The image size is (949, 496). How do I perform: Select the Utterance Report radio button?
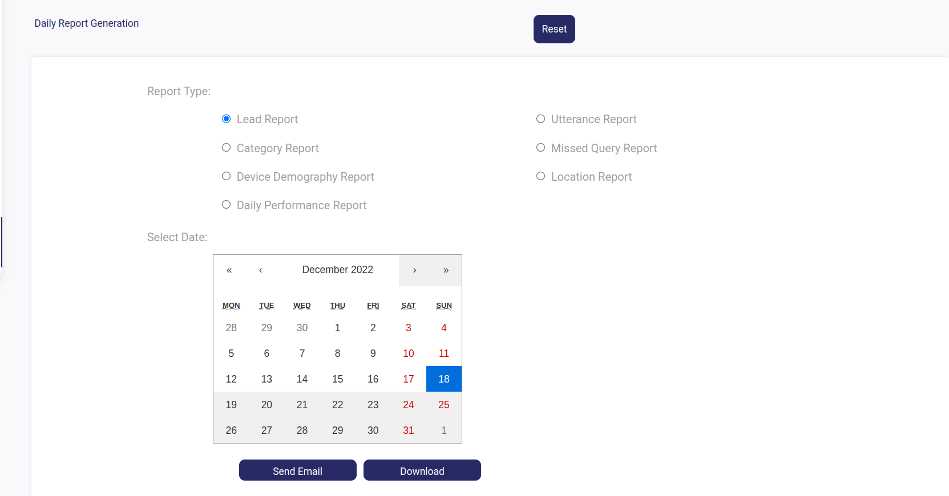click(540, 119)
